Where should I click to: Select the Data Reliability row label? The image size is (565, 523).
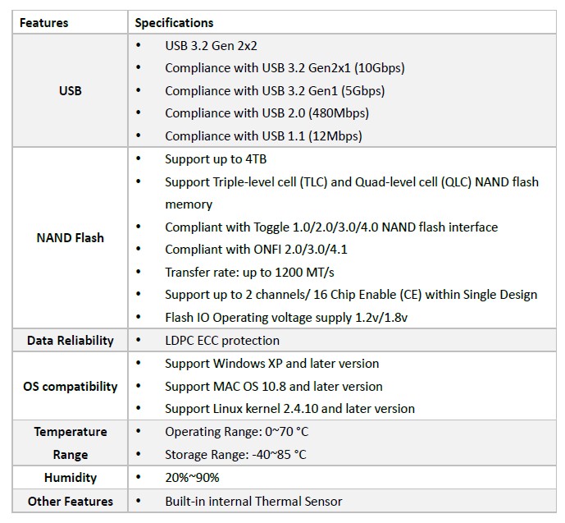click(71, 340)
